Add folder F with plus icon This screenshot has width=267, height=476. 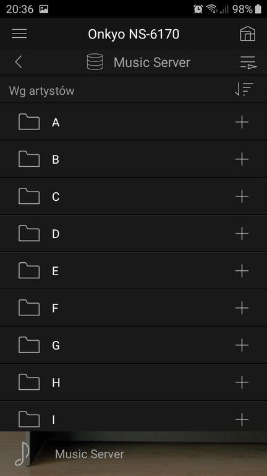tap(242, 308)
